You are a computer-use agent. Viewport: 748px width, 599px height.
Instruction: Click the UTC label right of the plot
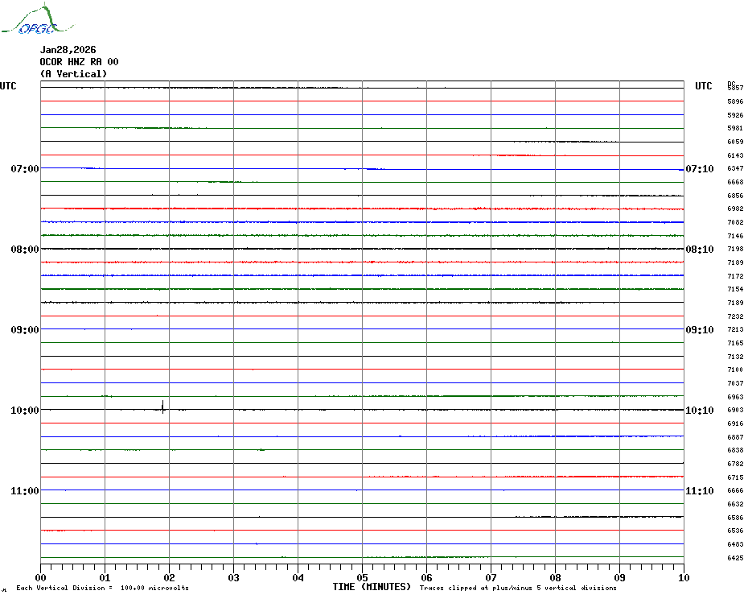click(703, 86)
